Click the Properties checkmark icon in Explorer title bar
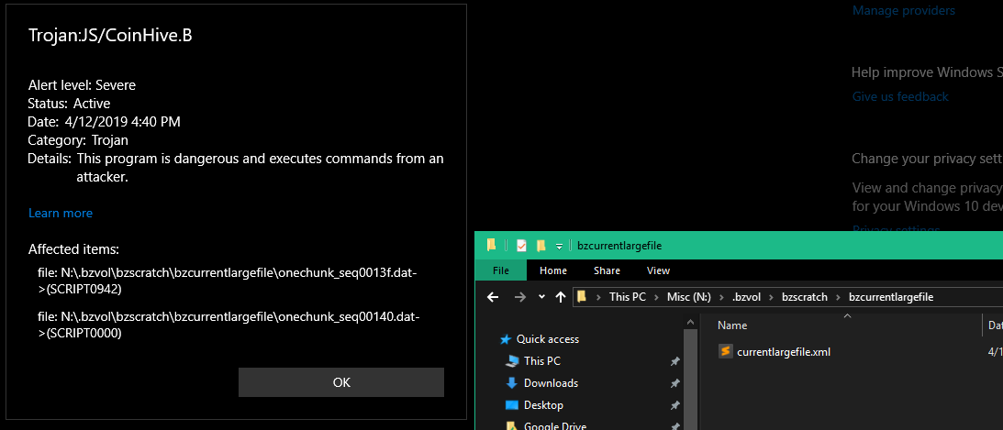 pyautogui.click(x=521, y=246)
